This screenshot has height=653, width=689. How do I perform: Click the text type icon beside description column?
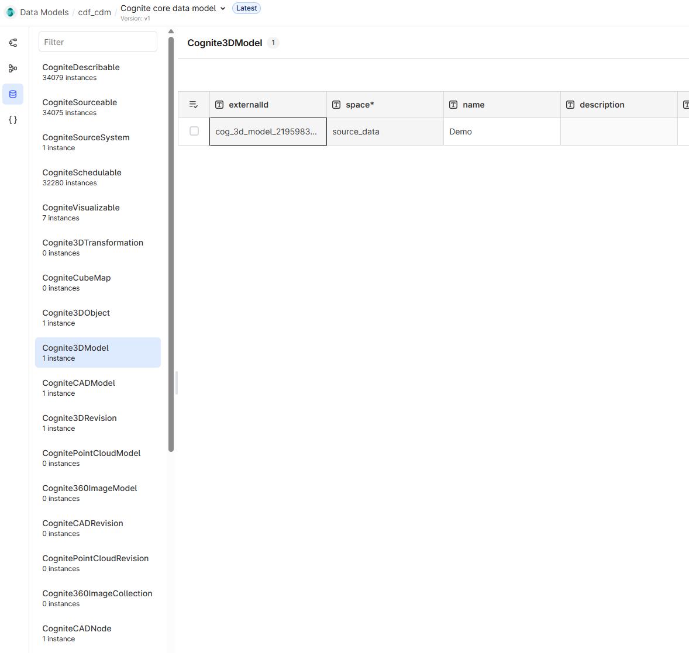pyautogui.click(x=570, y=105)
